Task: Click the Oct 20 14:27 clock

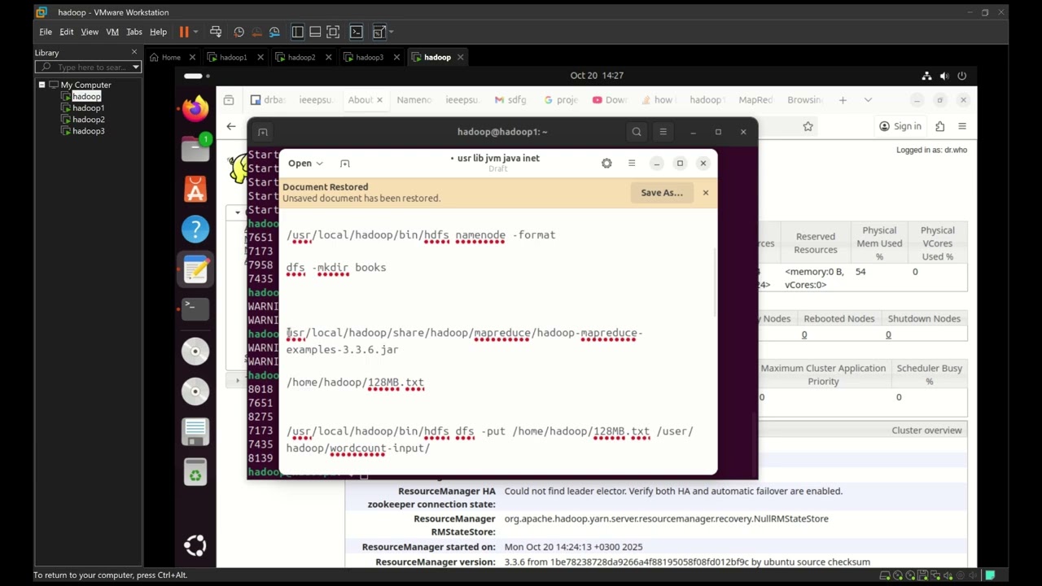Action: pos(597,76)
